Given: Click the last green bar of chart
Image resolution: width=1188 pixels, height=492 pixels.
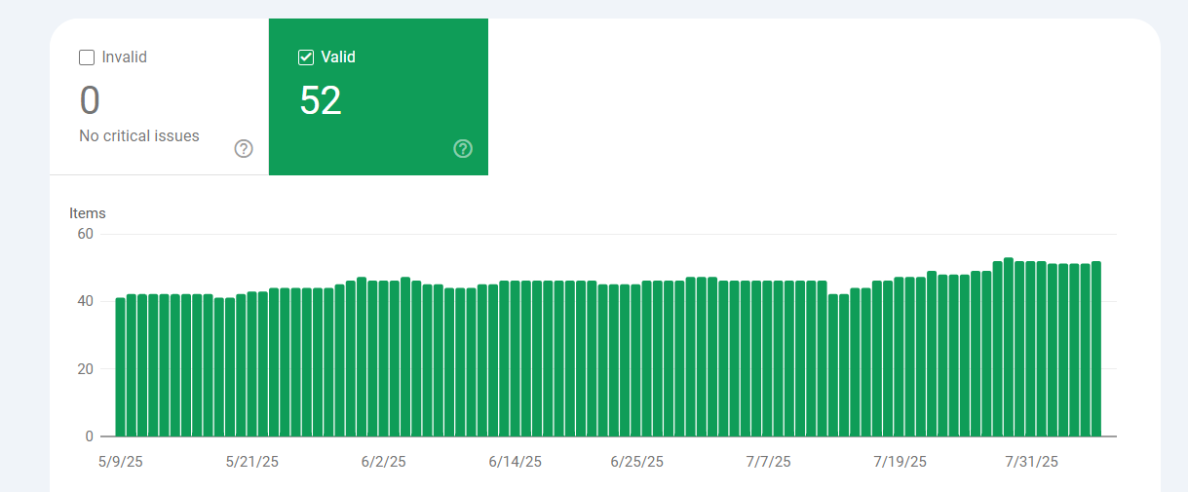Looking at the screenshot, I should (1096, 349).
